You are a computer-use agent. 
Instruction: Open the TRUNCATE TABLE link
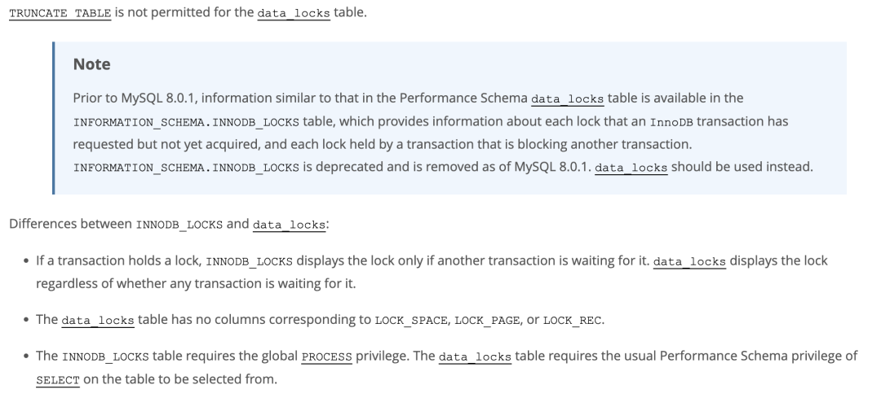(60, 14)
